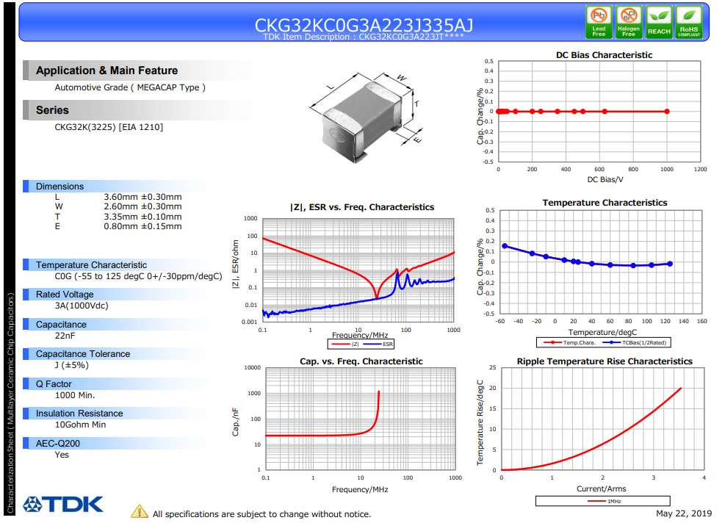
Task: Select the text Automotive Grade ( MEGACAP Type )
Action: click(130, 87)
